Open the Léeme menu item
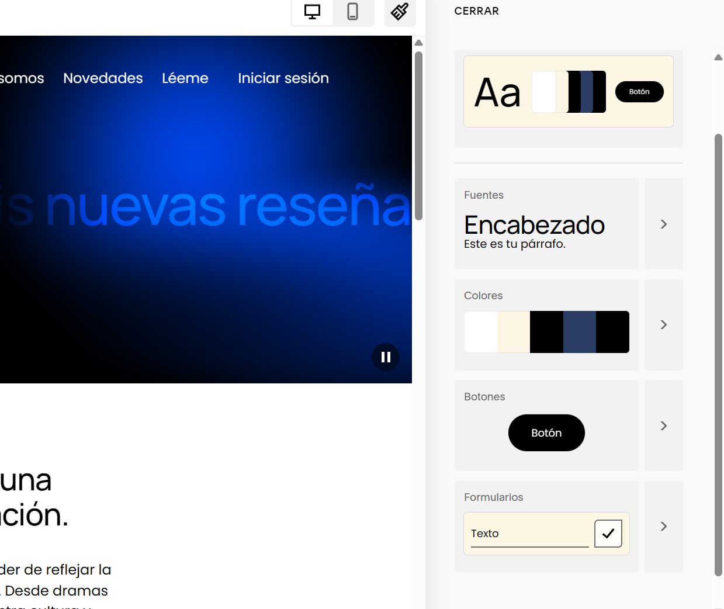This screenshot has height=609, width=724. [x=185, y=78]
